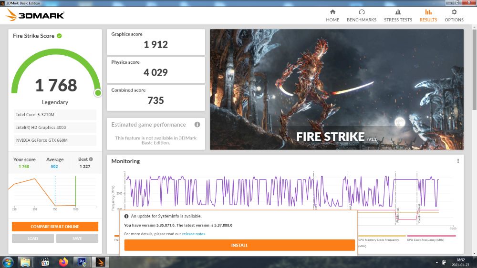Click the SAVE button
Viewport: 477px width, 268px height.
(77, 238)
